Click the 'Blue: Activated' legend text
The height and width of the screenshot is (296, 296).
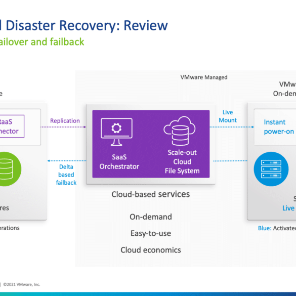click(277, 228)
